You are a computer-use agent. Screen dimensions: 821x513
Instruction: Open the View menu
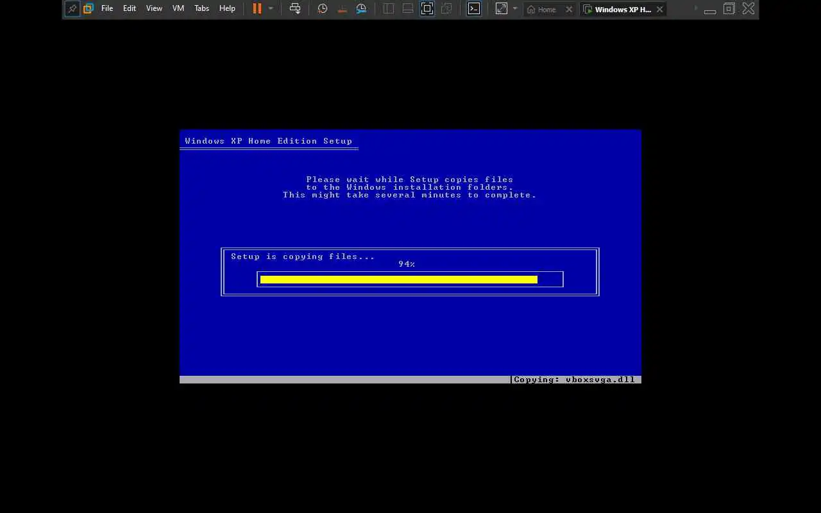[154, 8]
